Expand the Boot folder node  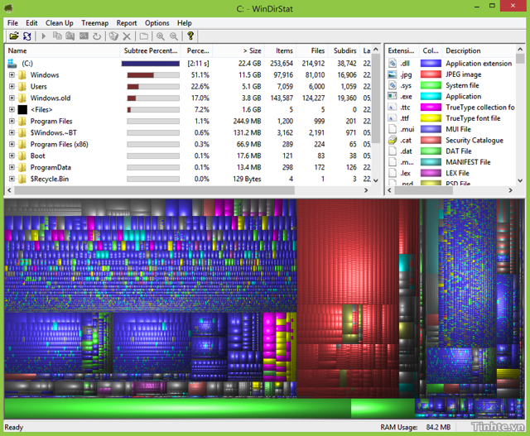[12, 156]
